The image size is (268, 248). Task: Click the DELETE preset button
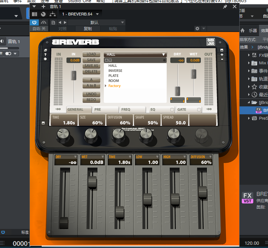91,72
